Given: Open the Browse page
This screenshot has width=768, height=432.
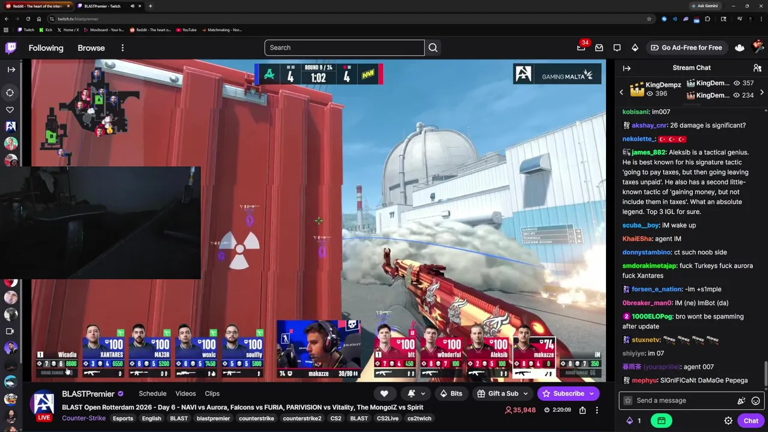Looking at the screenshot, I should (x=91, y=48).
